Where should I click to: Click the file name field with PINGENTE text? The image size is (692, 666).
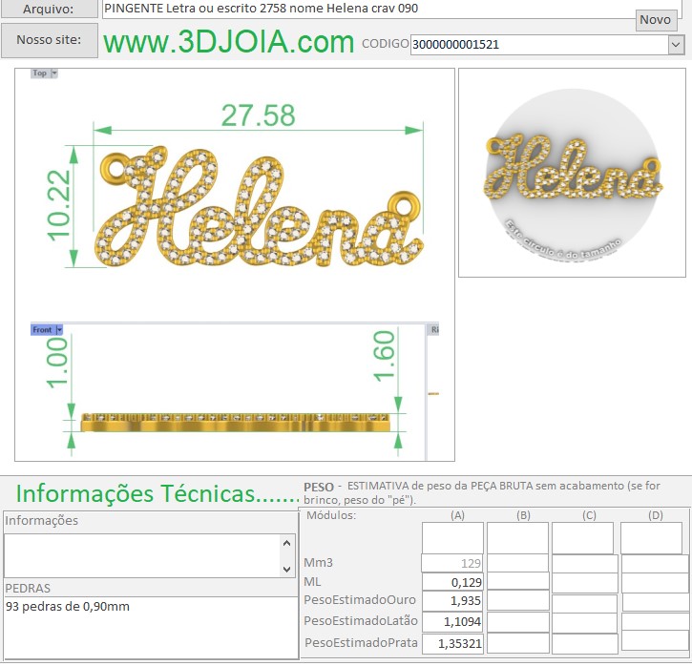click(367, 9)
